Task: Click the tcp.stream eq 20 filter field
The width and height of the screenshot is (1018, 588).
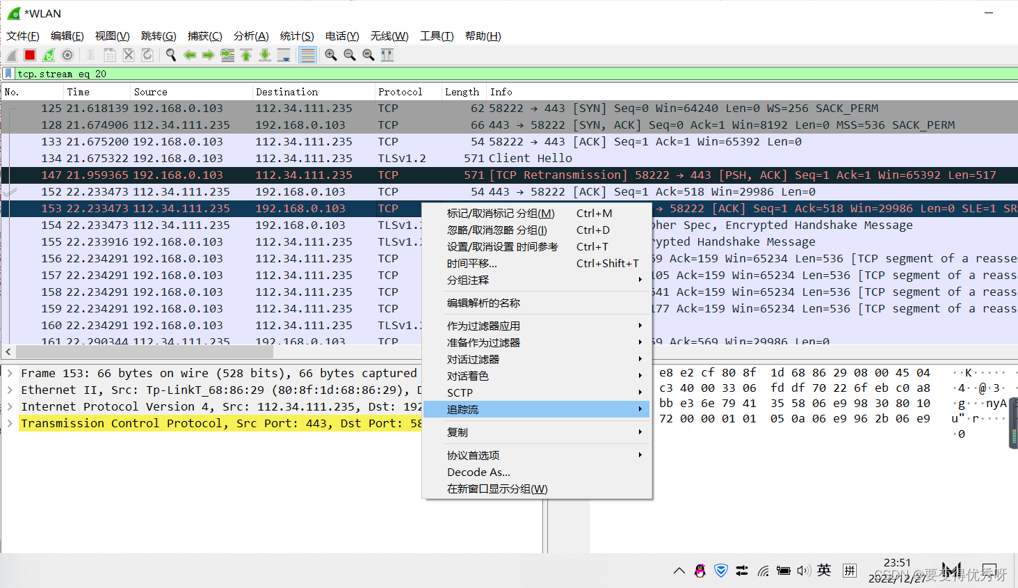Action: (x=515, y=74)
